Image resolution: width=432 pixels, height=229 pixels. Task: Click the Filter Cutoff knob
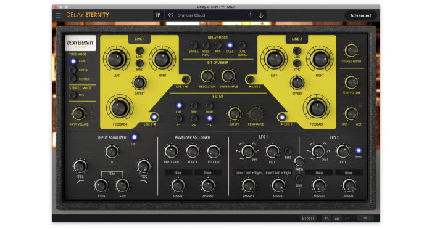click(x=234, y=114)
